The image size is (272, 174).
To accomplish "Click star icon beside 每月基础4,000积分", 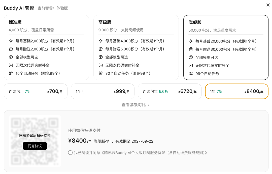I will [100, 41].
